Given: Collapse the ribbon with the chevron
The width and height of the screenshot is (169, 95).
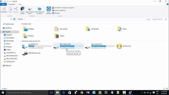Looking at the screenshot, I should pos(165,4).
